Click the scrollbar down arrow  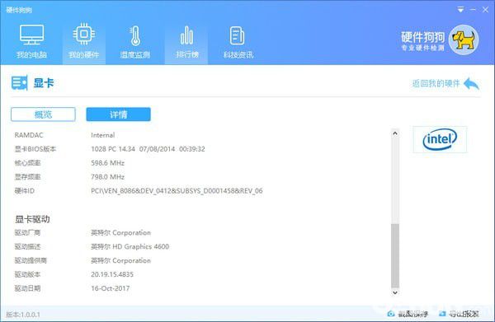(395, 292)
